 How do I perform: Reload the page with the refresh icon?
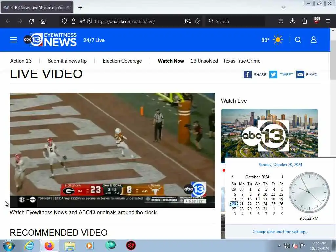tap(31, 21)
